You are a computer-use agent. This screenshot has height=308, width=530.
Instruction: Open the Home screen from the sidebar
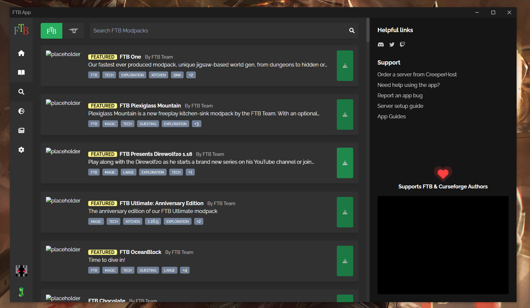point(21,53)
